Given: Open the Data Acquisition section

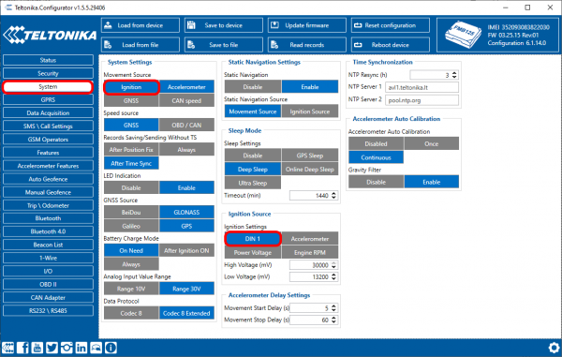Looking at the screenshot, I should pyautogui.click(x=48, y=112).
